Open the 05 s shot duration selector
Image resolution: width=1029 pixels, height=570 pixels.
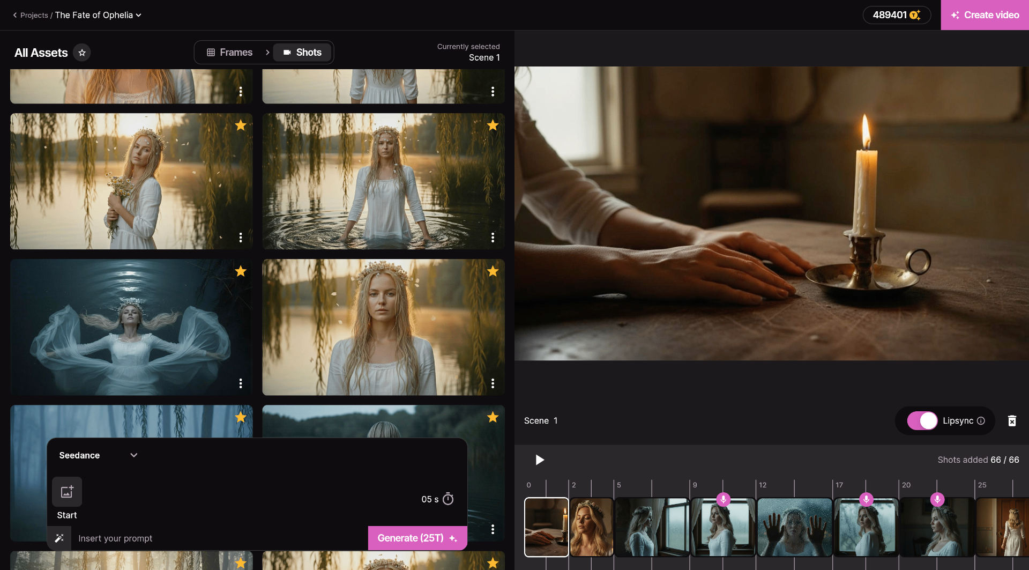pos(437,499)
